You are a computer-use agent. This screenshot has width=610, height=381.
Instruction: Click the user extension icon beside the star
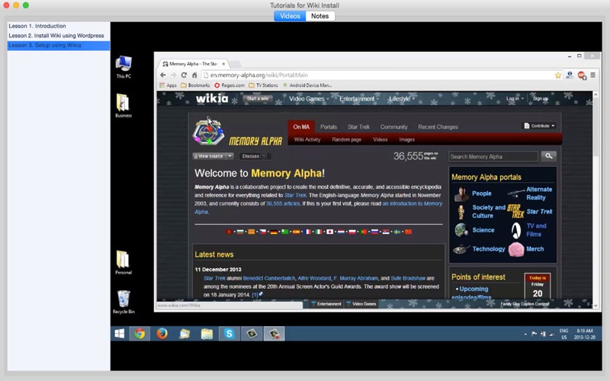[570, 75]
